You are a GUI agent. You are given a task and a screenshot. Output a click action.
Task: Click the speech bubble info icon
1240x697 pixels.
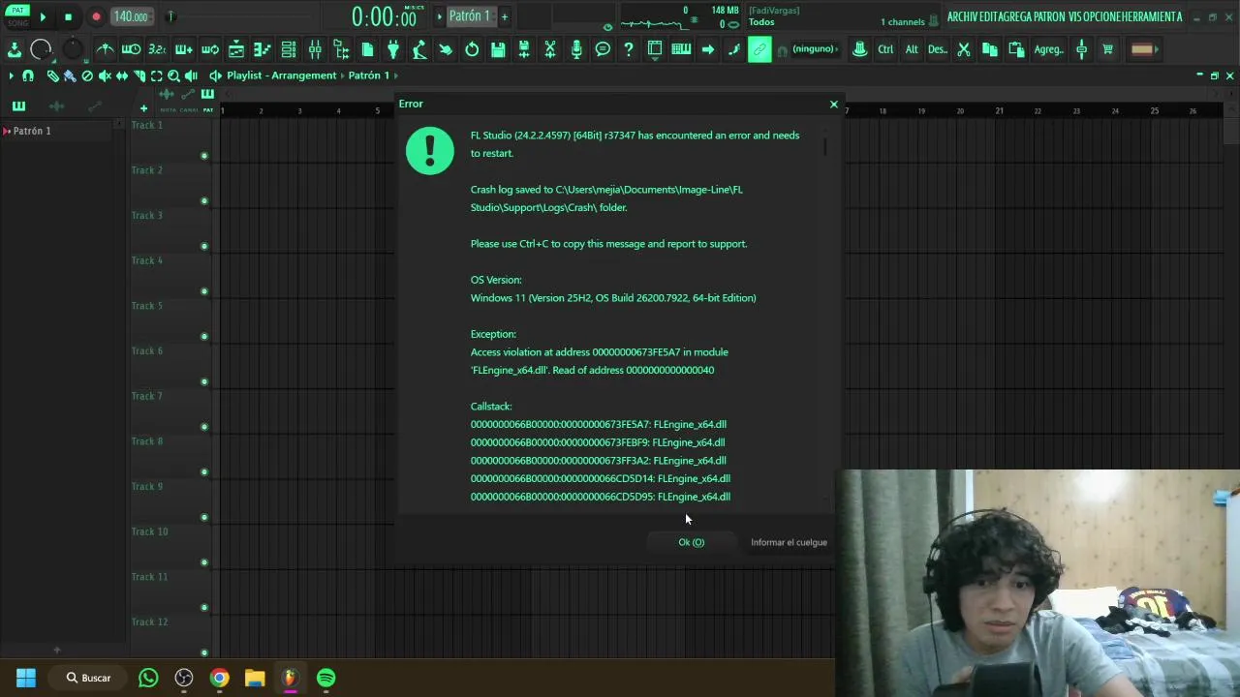[x=603, y=49]
